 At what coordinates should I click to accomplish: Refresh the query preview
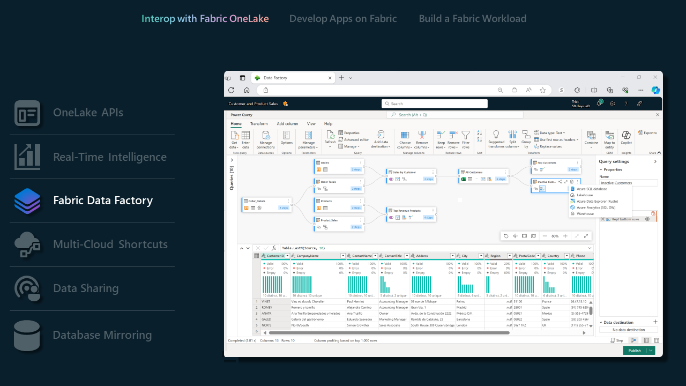pos(330,138)
